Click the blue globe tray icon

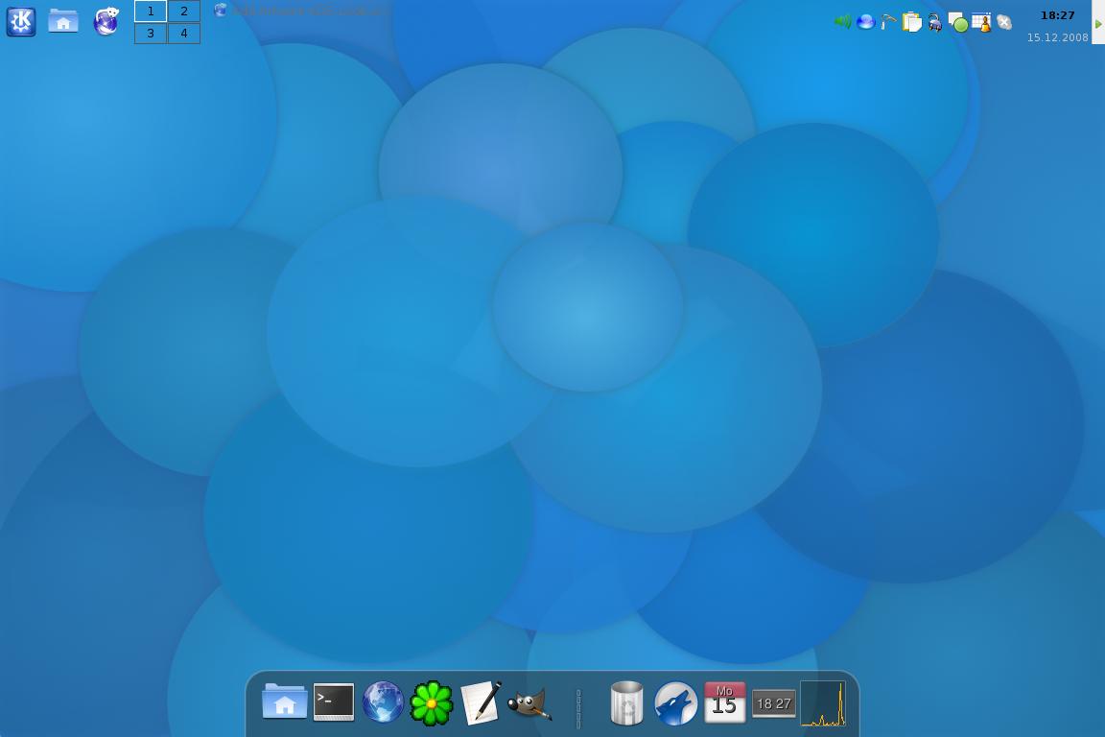point(865,22)
